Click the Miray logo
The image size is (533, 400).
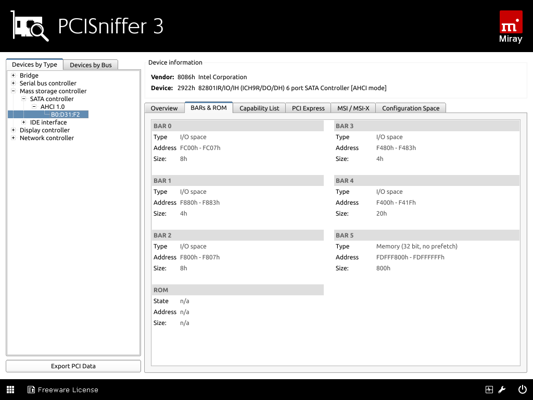pyautogui.click(x=510, y=27)
